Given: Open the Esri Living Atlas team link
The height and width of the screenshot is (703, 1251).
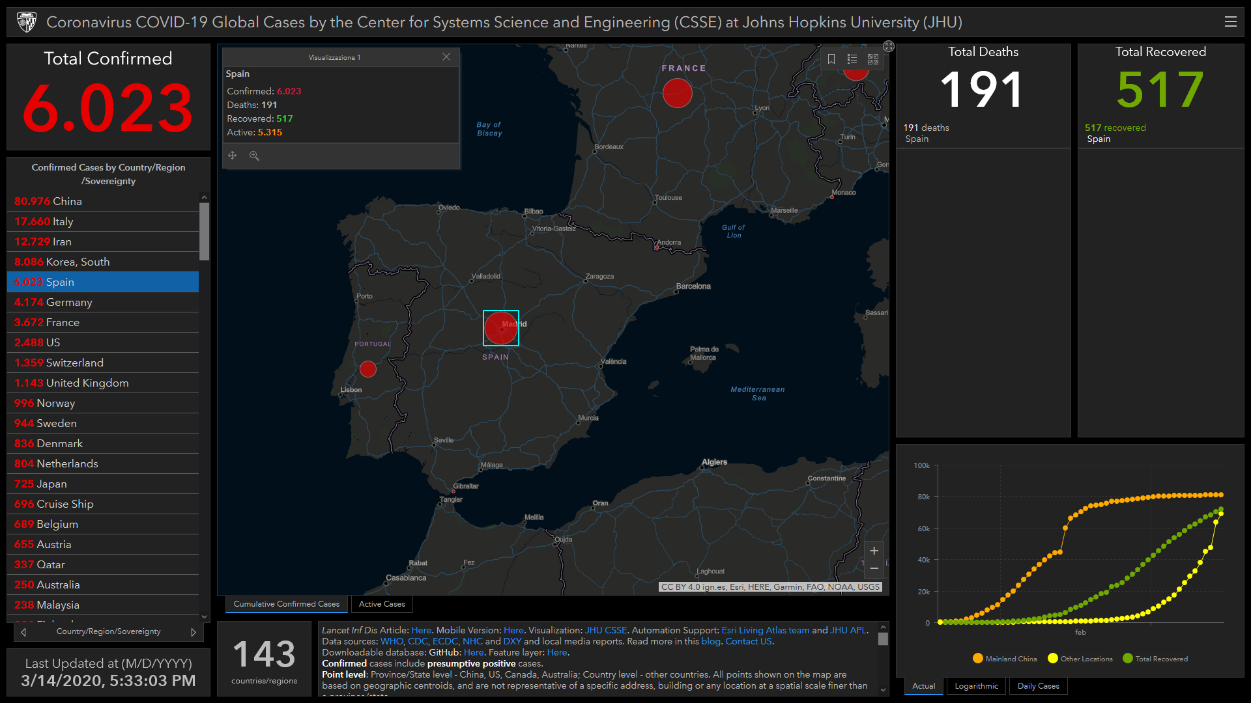Looking at the screenshot, I should (x=765, y=630).
